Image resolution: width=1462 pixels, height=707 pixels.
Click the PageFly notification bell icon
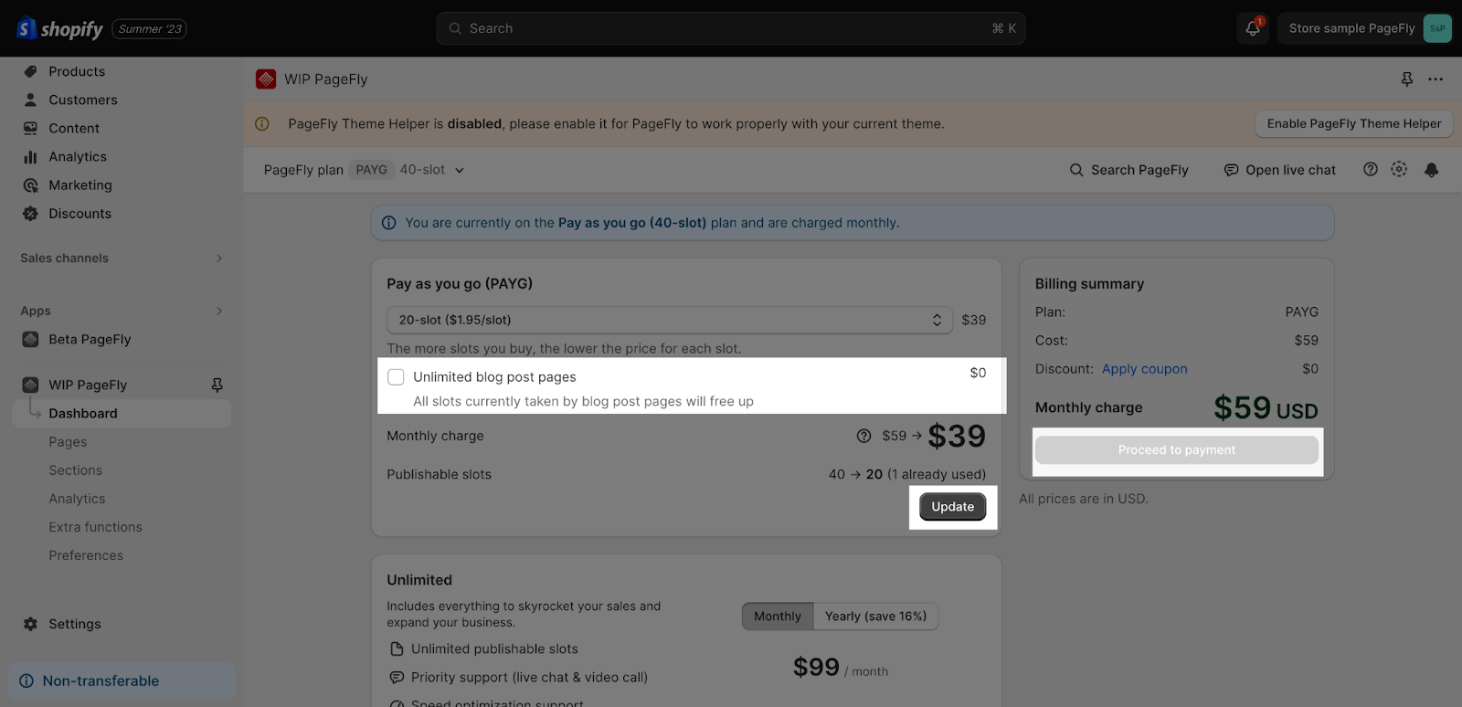1431,170
